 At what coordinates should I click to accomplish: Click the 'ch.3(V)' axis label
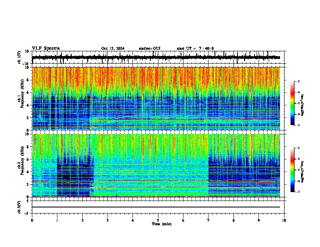19,207
